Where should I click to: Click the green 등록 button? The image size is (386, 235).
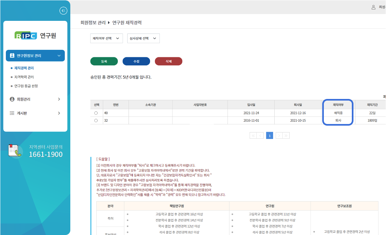coord(104,61)
